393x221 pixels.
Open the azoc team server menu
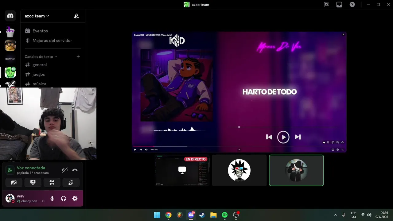[x=37, y=16]
